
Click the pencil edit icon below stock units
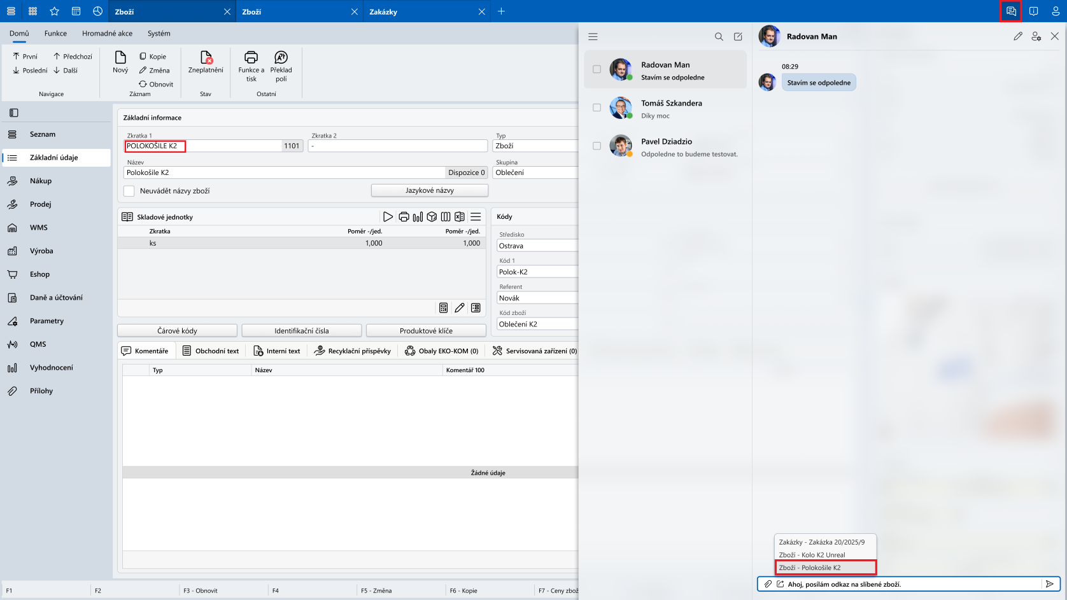[x=460, y=308]
